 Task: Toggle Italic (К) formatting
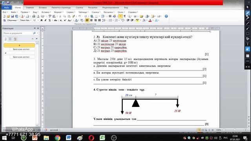(45, 20)
